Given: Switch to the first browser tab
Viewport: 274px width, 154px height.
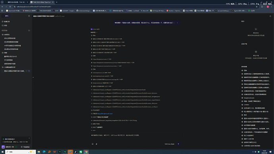Looking at the screenshot, I should [16, 2].
